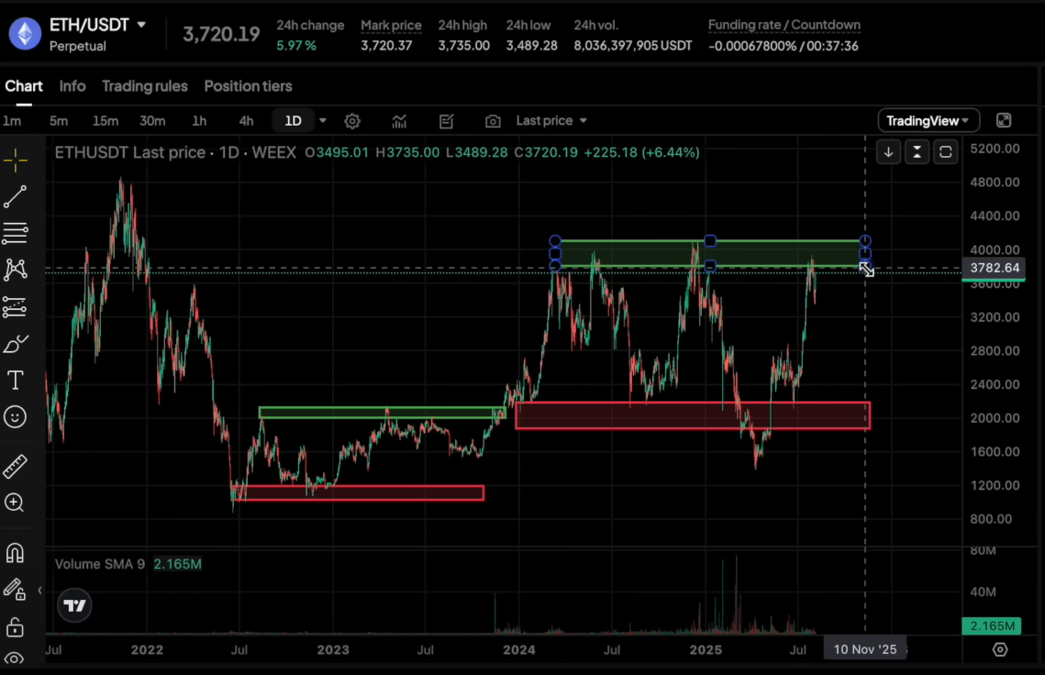Switch to the Info tab

pyautogui.click(x=72, y=86)
